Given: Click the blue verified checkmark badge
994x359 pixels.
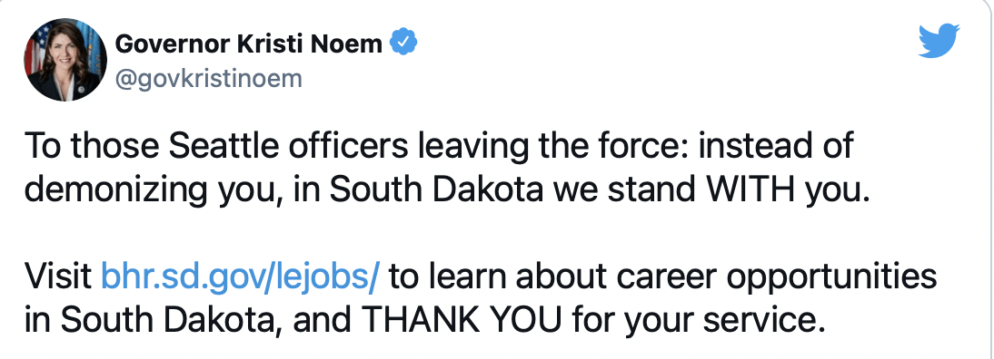Looking at the screenshot, I should click(x=403, y=43).
